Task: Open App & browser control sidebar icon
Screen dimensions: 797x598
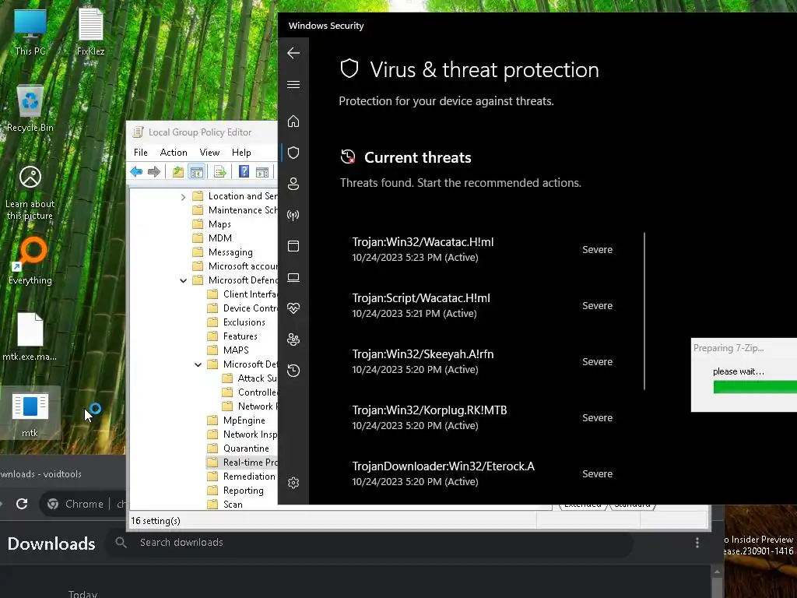Action: (x=293, y=246)
